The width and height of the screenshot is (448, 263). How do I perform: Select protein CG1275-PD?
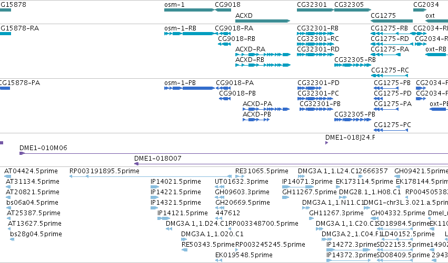(x=379, y=99)
